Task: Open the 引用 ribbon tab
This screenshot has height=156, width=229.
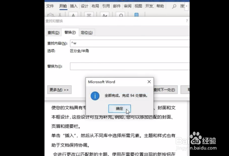Action: (106, 6)
